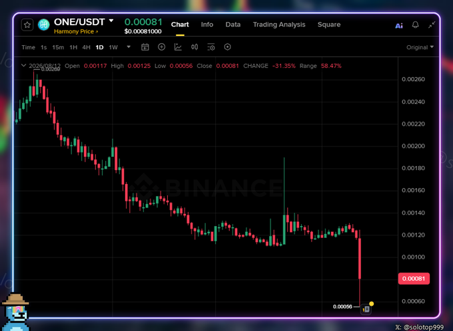Viewport: 453px width, 331px height.
Task: Open the Ai assistant icon
Action: tap(399, 26)
